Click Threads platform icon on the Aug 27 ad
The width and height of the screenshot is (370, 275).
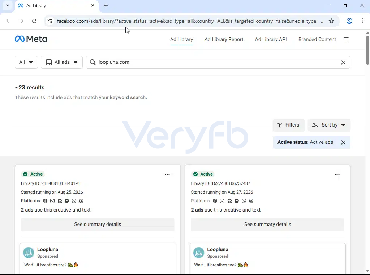(x=251, y=201)
